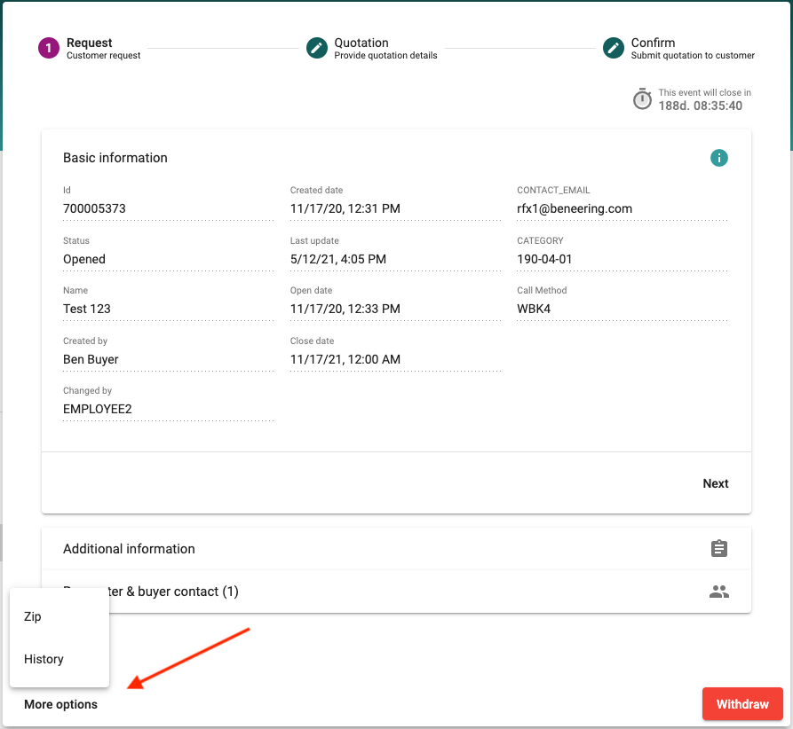Click the Id field value 700005373
The height and width of the screenshot is (729, 793).
tap(94, 209)
